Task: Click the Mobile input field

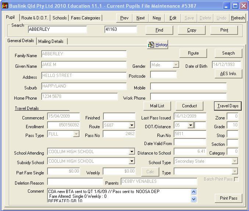Action: pyautogui.click(x=188, y=86)
